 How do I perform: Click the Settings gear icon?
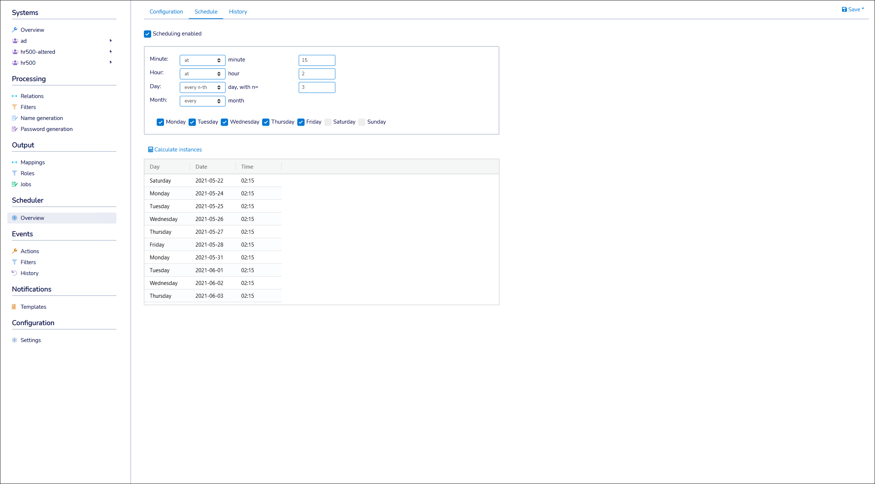[x=15, y=340]
